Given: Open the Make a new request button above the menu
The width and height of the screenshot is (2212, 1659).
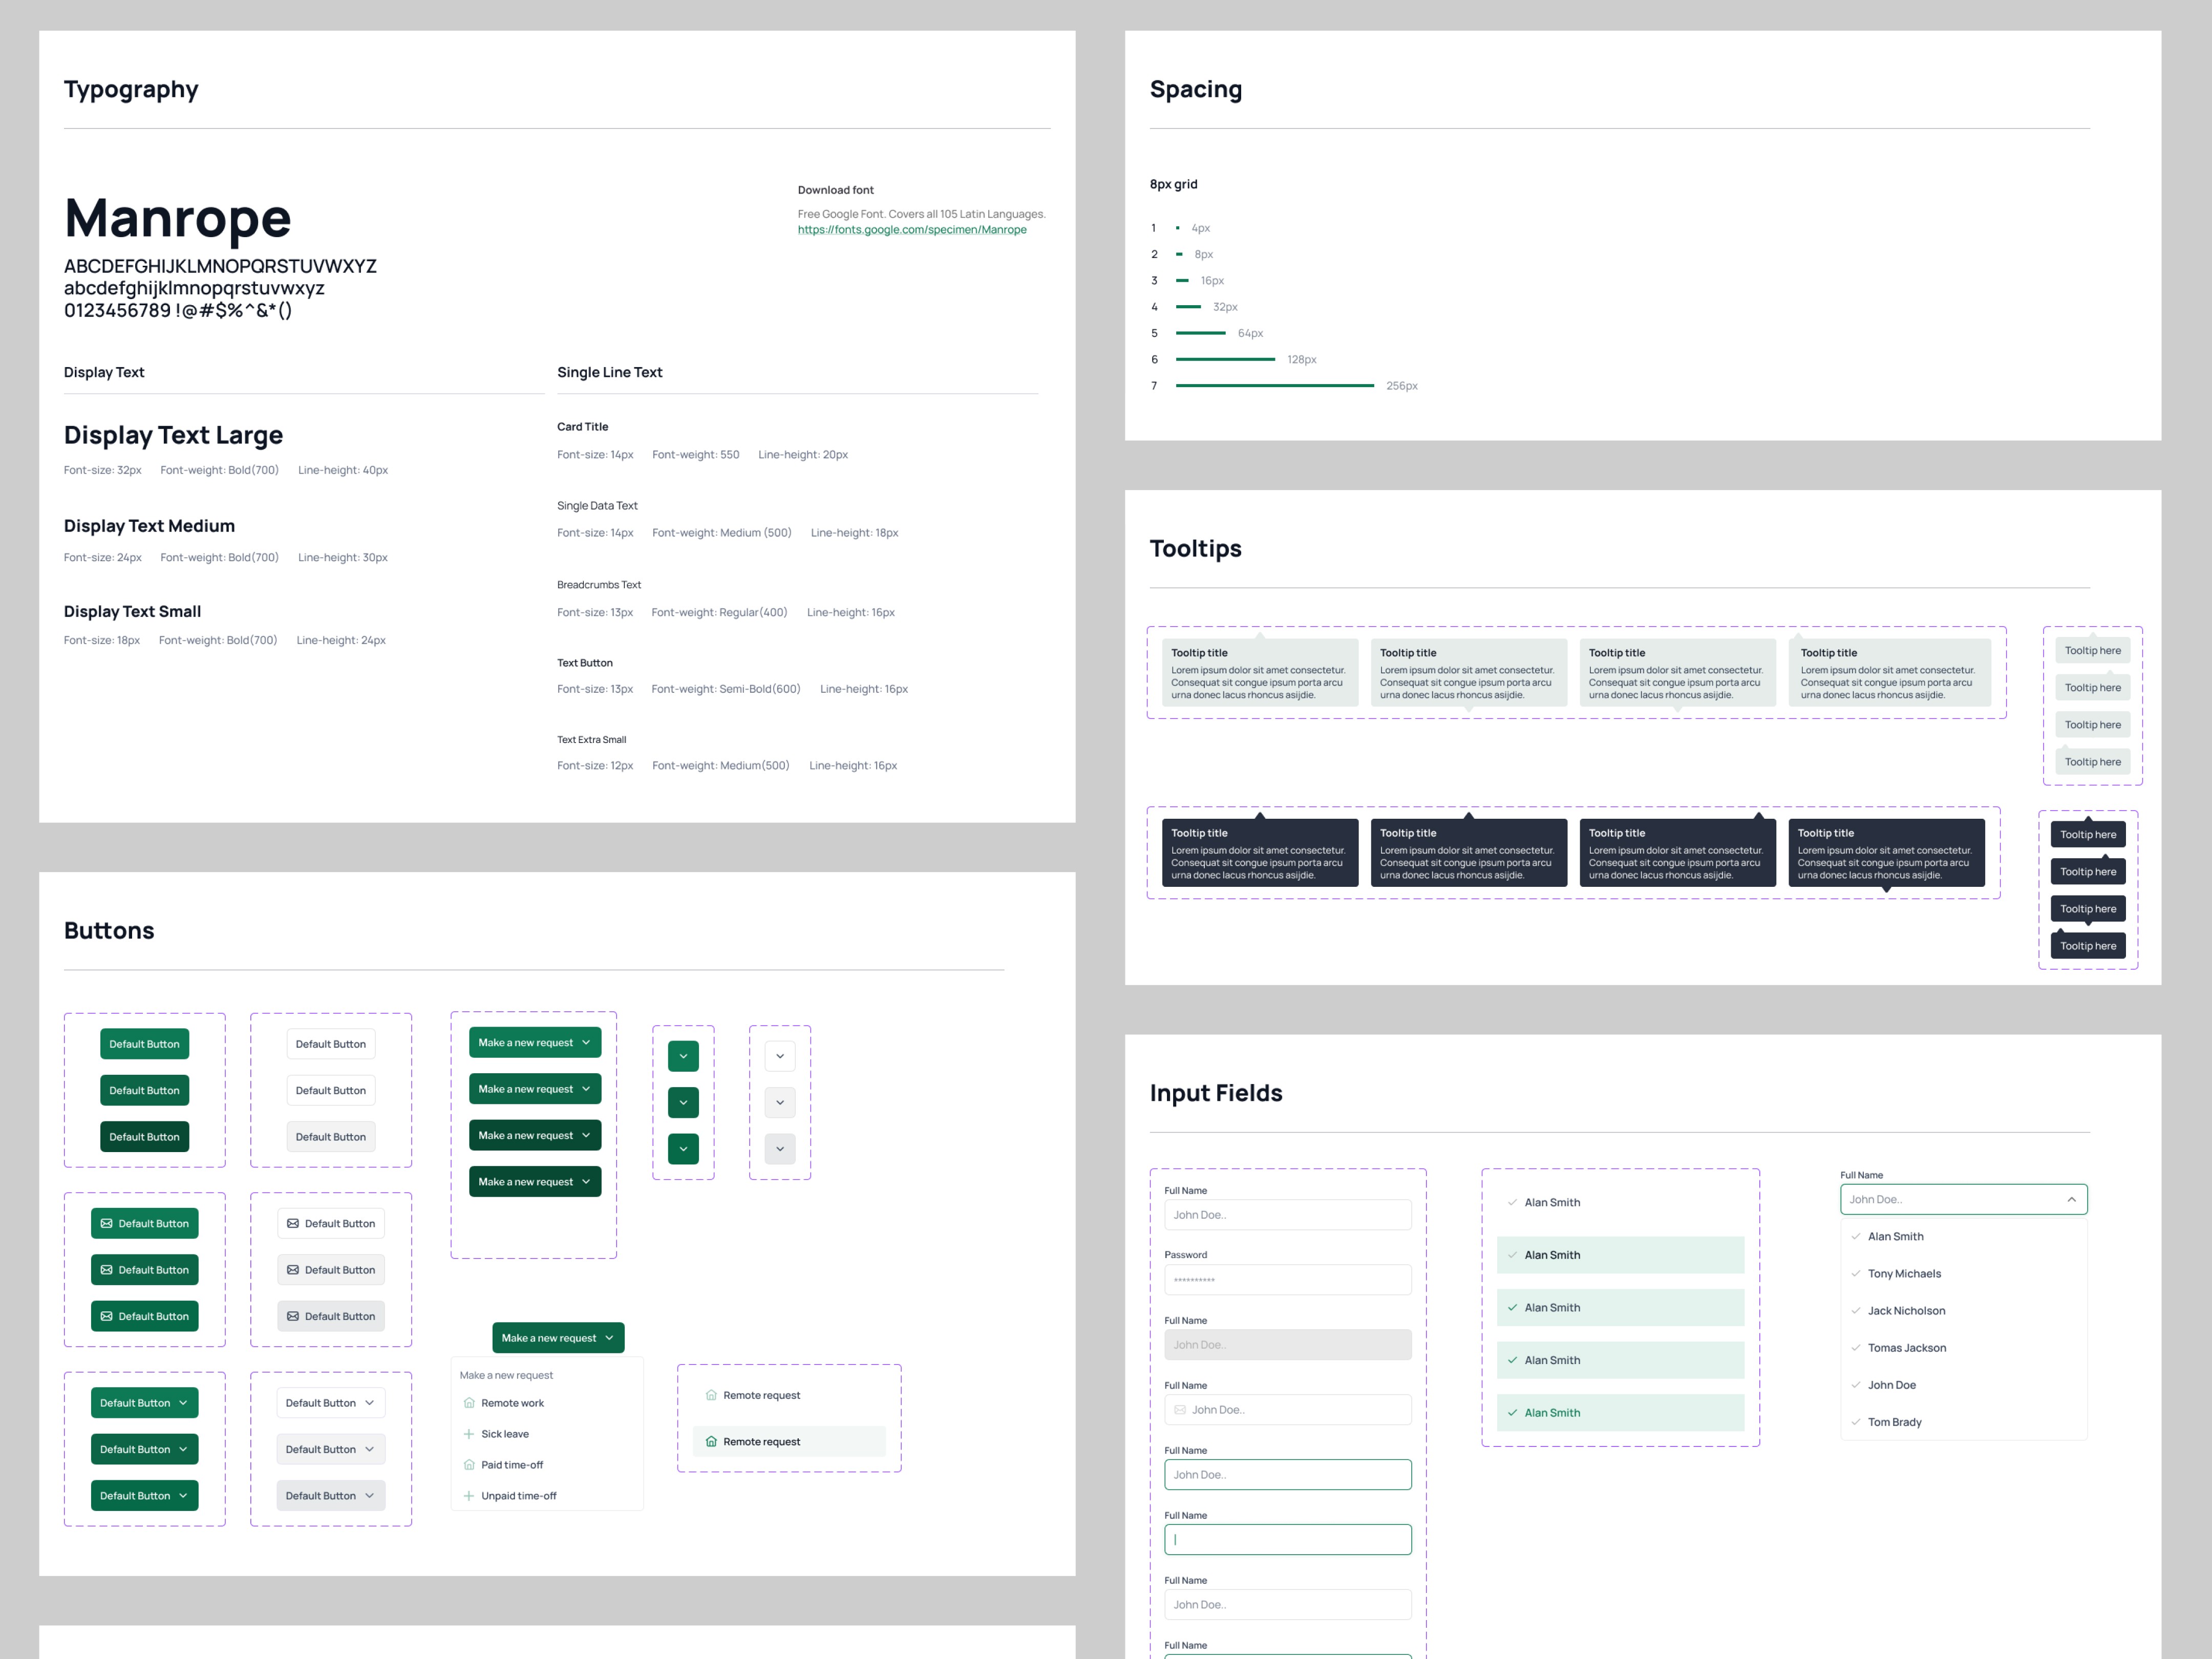Looking at the screenshot, I should click(x=558, y=1338).
